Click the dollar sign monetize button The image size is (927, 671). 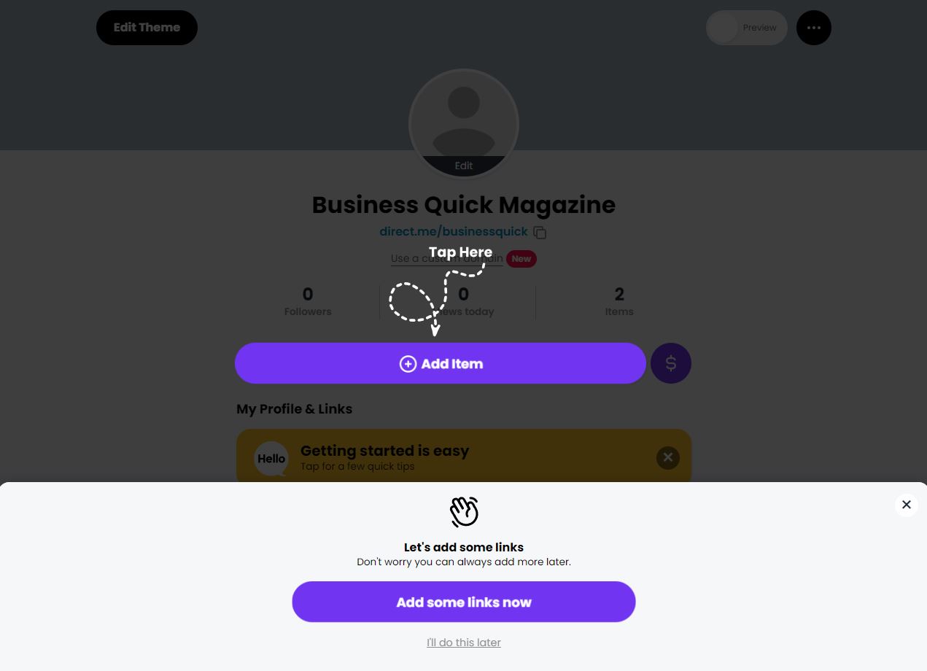pos(670,363)
